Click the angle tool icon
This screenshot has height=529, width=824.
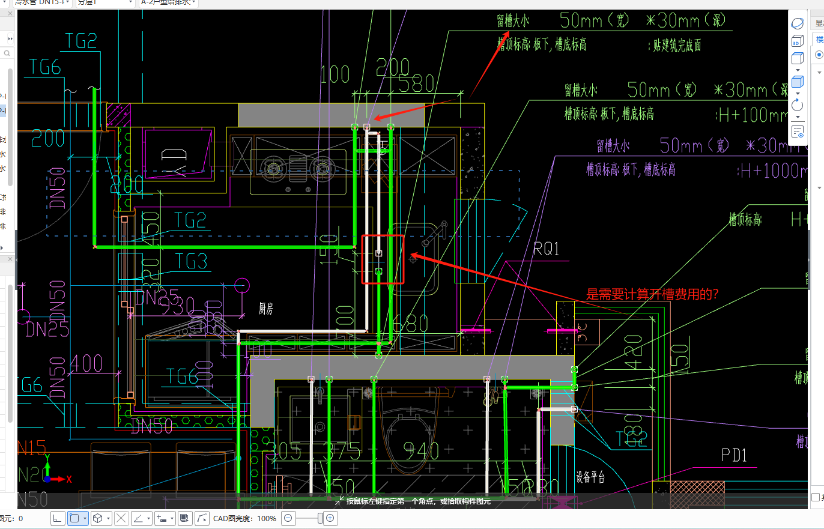138,518
